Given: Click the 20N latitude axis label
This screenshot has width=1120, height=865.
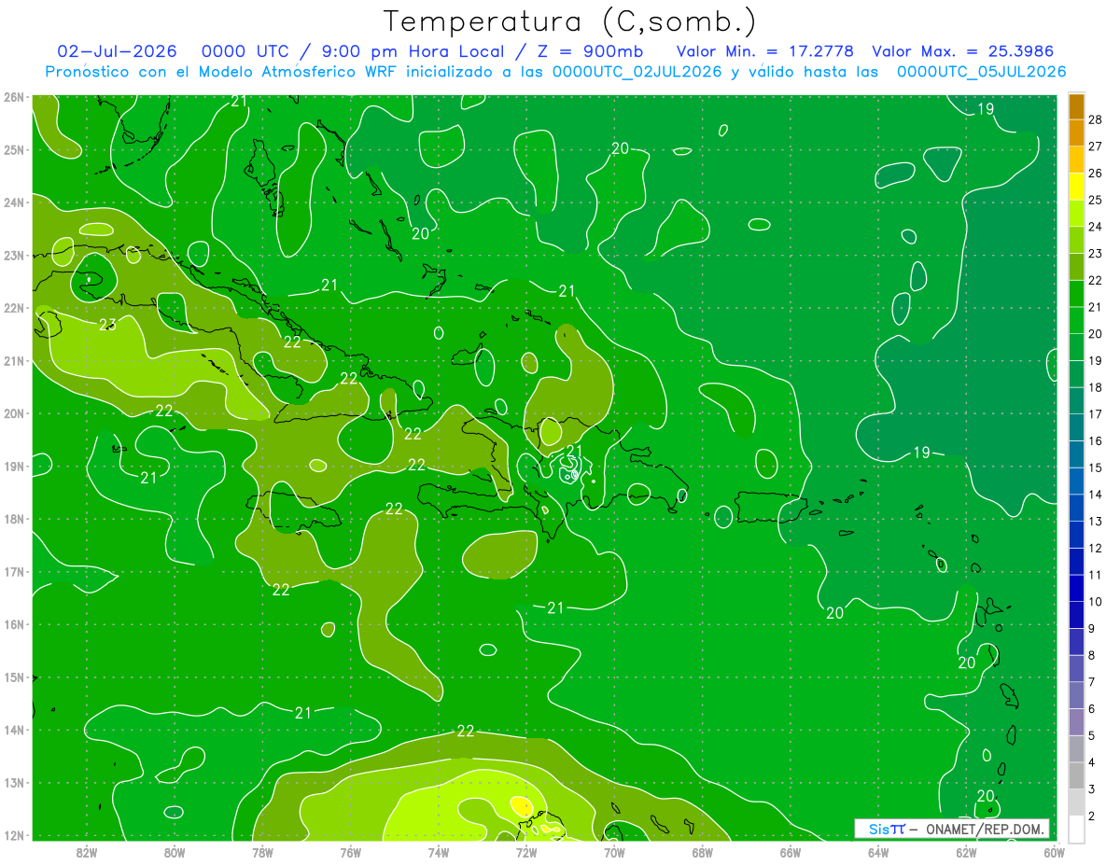Looking at the screenshot, I should coord(13,413).
